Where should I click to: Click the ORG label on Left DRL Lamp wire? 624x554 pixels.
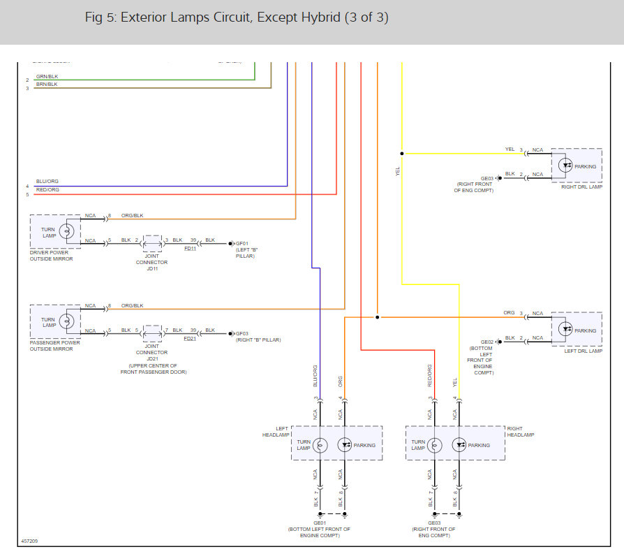[509, 313]
